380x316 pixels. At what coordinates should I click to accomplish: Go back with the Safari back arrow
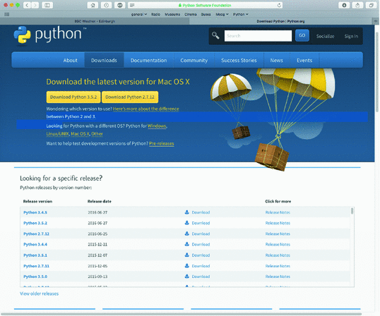tap(27, 5)
